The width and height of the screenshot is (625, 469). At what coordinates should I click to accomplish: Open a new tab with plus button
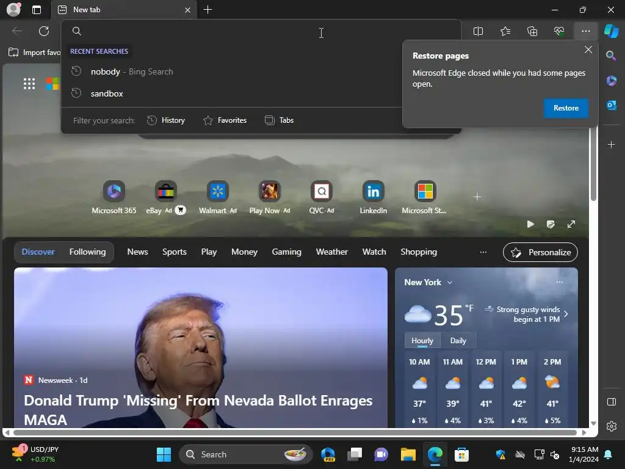click(208, 10)
